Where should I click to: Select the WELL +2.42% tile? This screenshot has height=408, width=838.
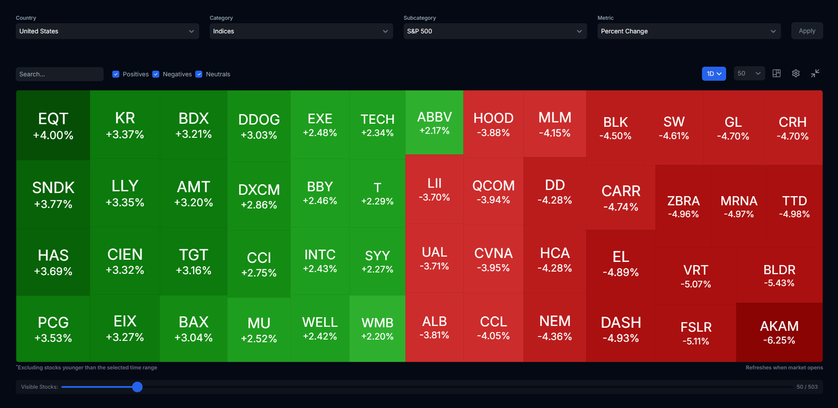(x=320, y=328)
